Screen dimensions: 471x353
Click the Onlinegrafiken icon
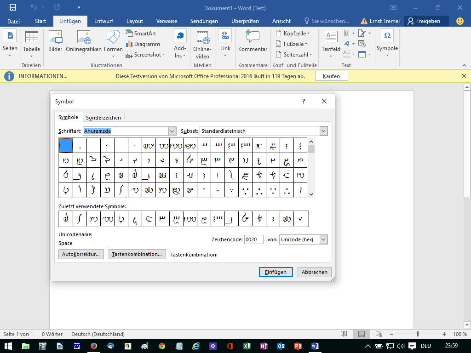[84, 37]
